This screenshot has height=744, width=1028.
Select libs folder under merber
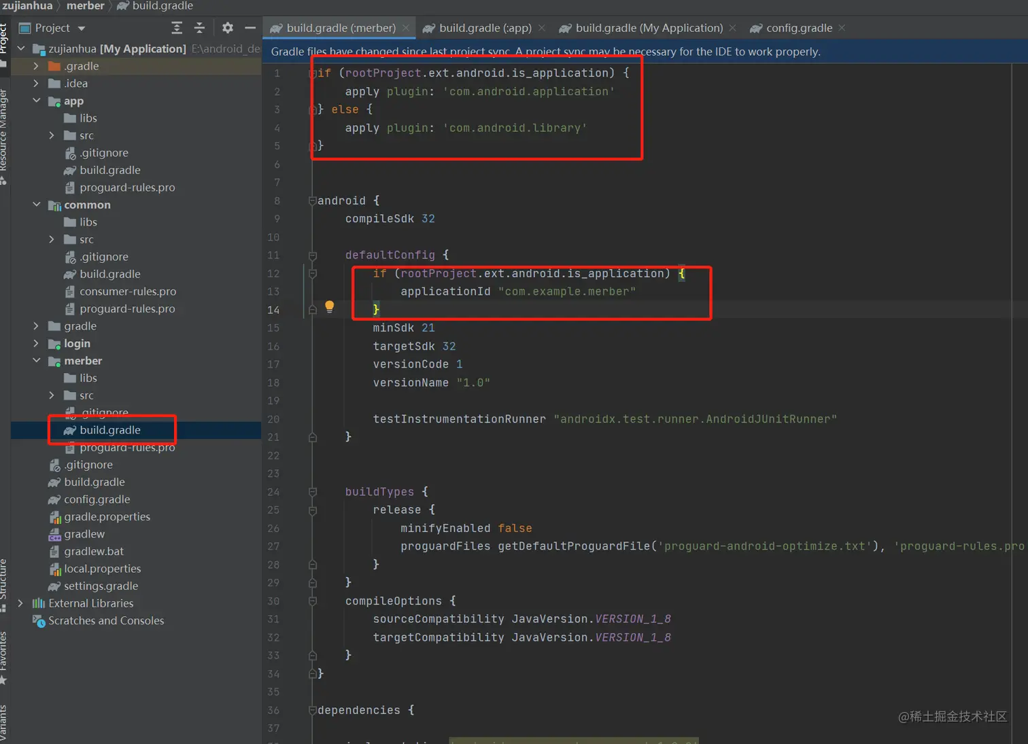[x=80, y=378]
